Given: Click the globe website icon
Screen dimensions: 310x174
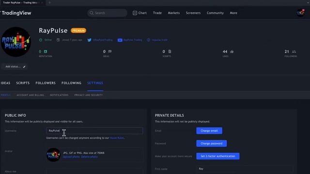Looking at the screenshot, I should click(149, 40).
